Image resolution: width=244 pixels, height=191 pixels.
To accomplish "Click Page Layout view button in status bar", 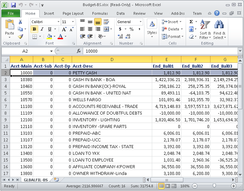I will (x=168, y=186).
